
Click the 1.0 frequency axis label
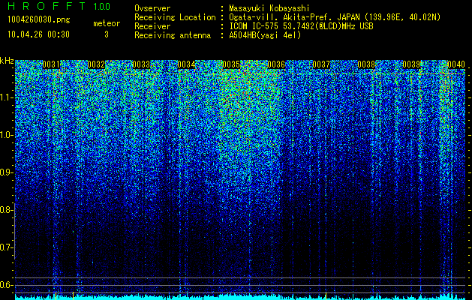[7, 135]
